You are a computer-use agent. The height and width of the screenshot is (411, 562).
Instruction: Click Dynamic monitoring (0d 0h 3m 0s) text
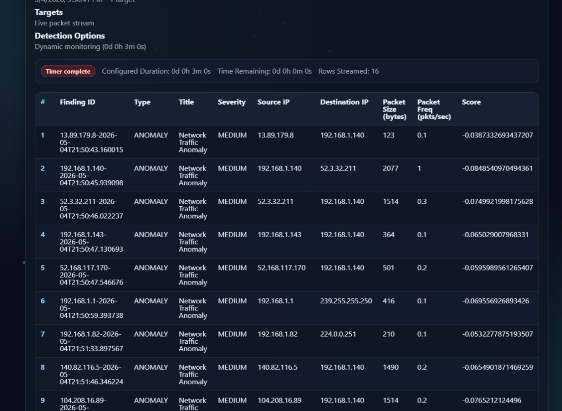(90, 47)
